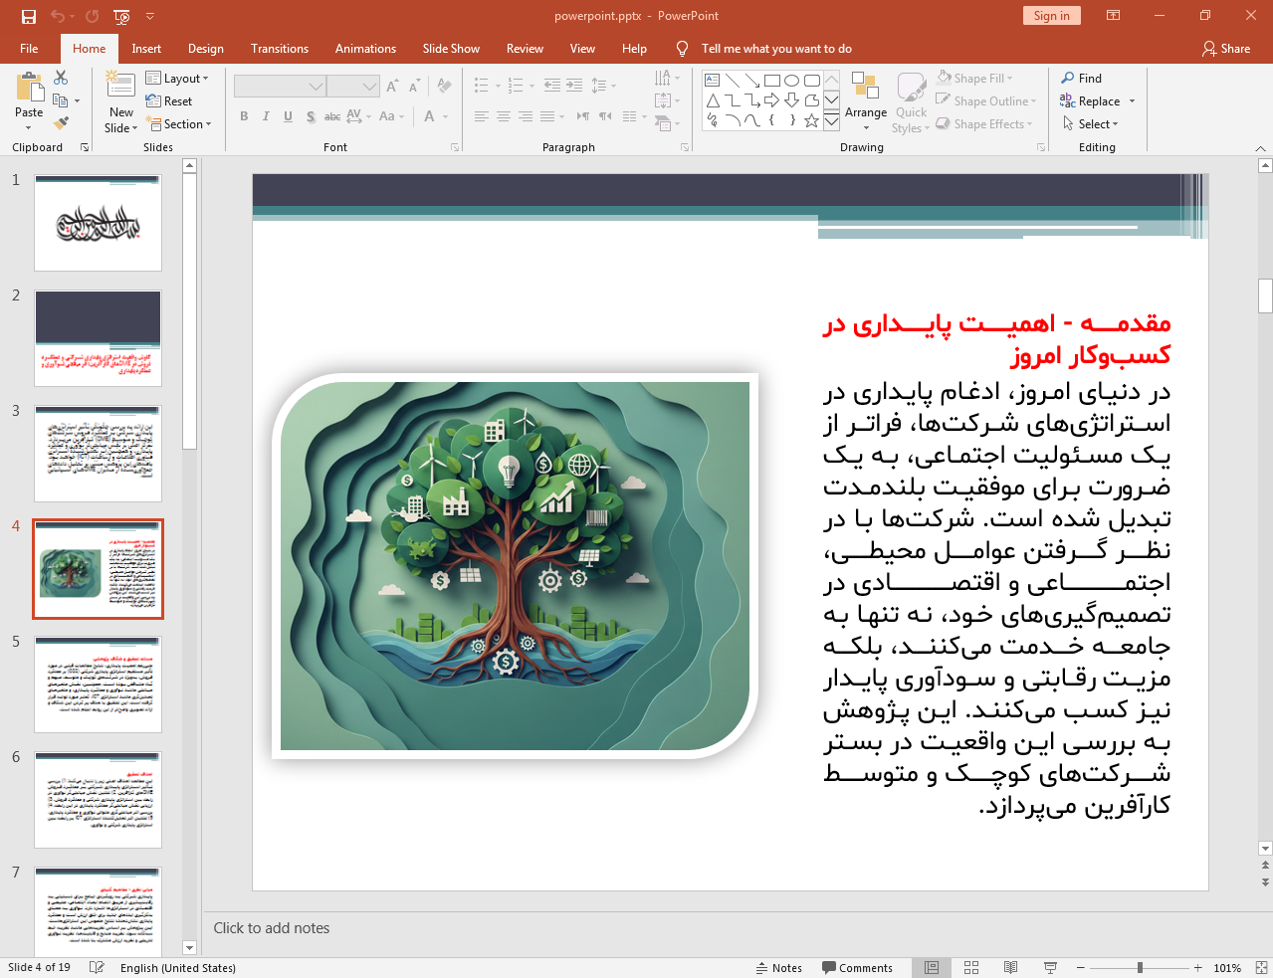Switch to the Animations tab
1273x978 pixels.
pyautogui.click(x=365, y=49)
